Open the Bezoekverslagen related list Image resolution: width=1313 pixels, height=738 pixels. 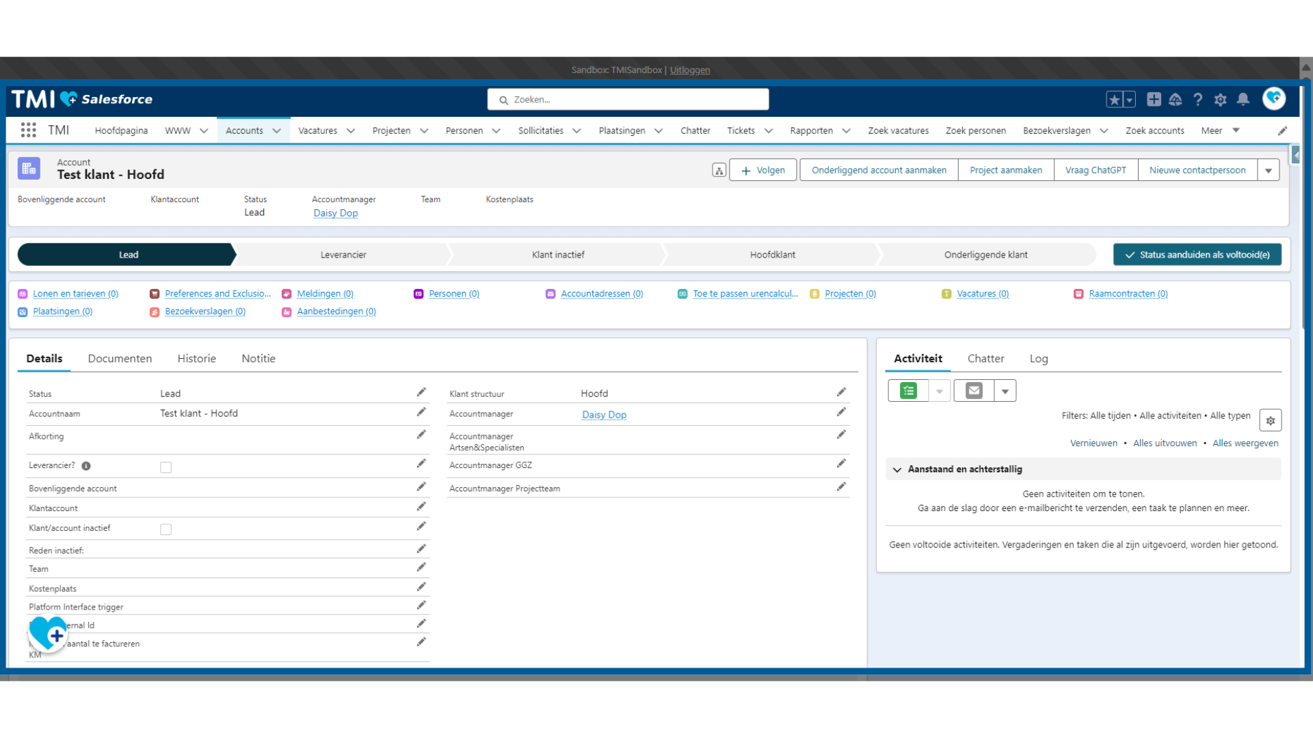(205, 312)
